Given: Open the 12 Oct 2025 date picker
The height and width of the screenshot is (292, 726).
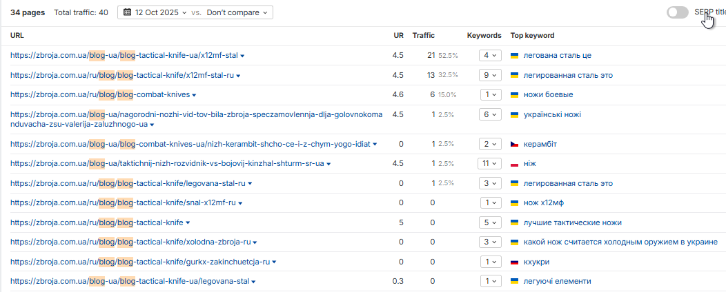Looking at the screenshot, I should tap(155, 12).
